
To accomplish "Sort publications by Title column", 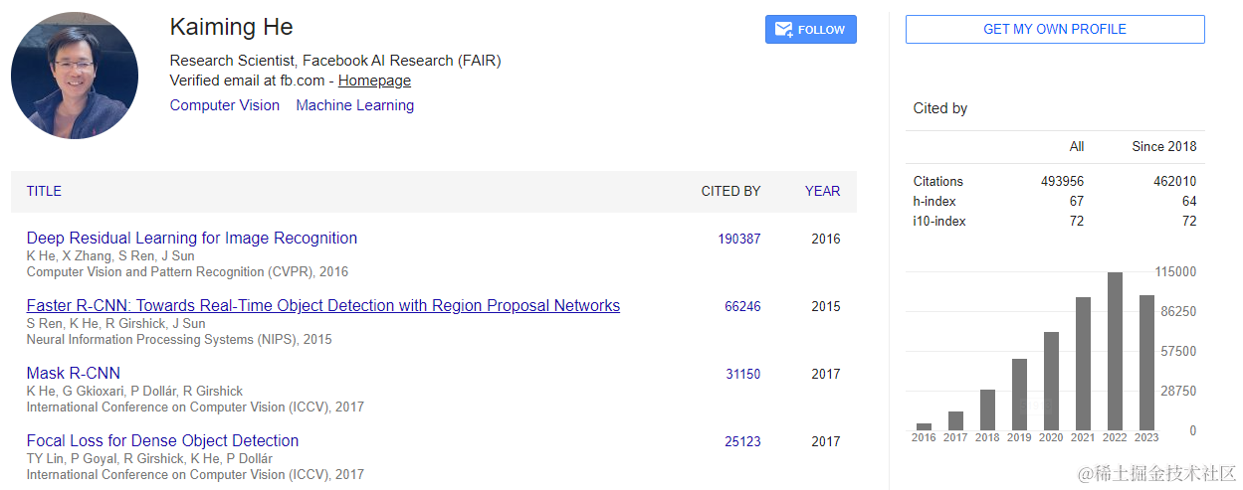I will click(44, 191).
